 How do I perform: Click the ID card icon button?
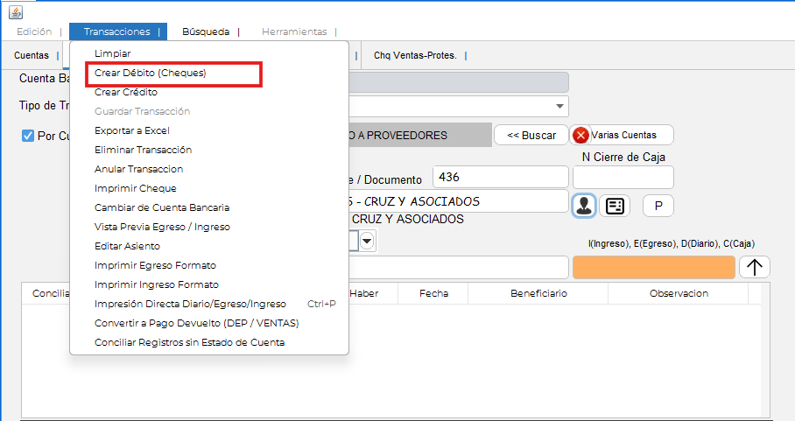[616, 206]
